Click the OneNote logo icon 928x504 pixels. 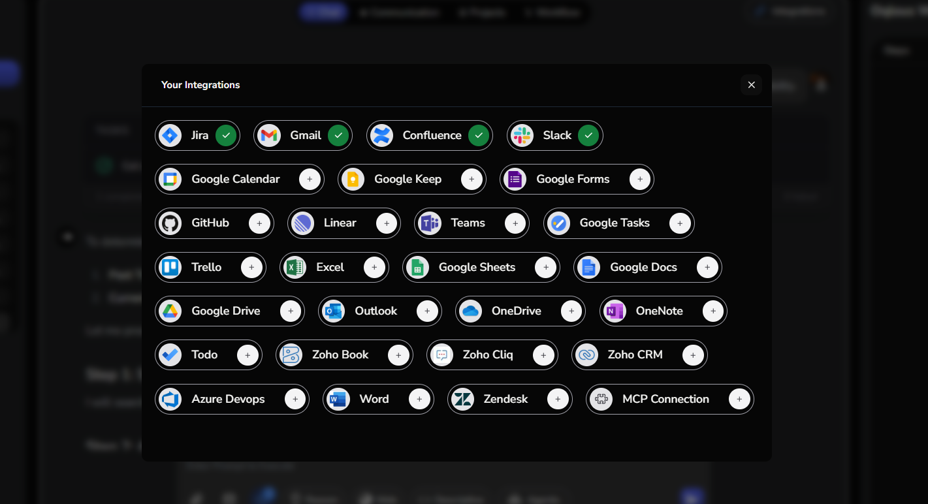tap(615, 311)
